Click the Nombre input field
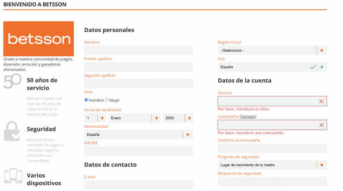This screenshot has height=191, width=343. (138, 50)
